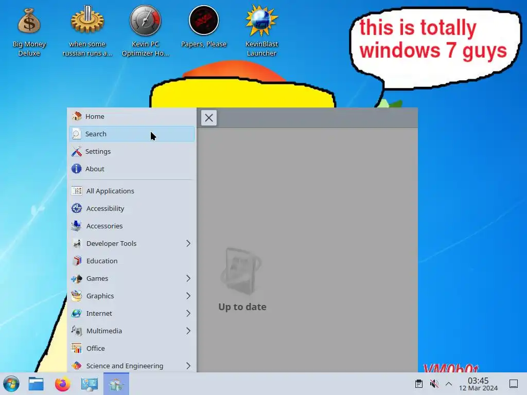Open the file manager in taskbar

point(36,384)
